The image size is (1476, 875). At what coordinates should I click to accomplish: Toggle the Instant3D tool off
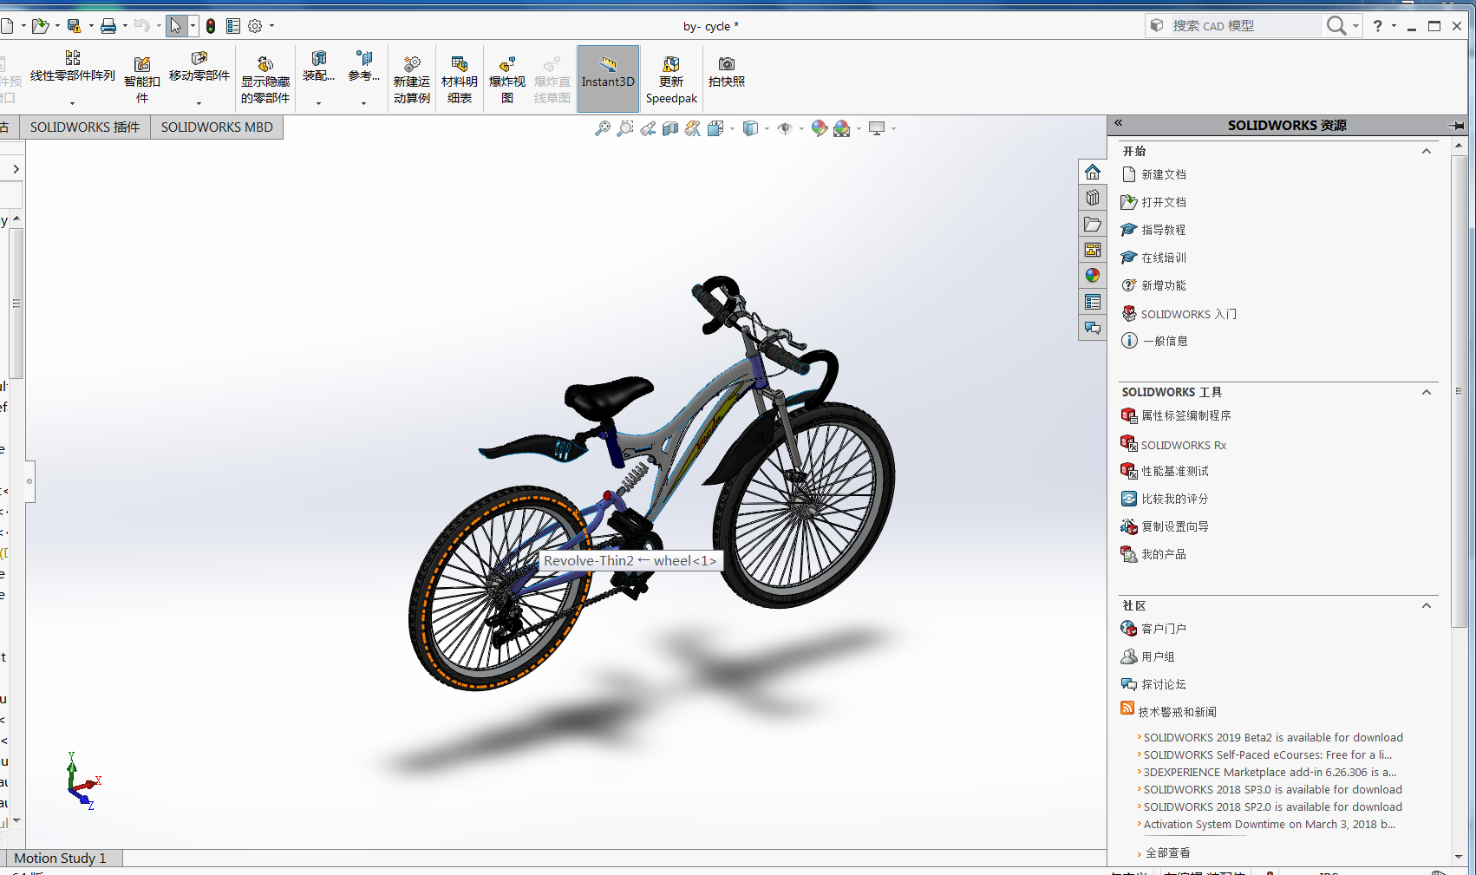(608, 78)
